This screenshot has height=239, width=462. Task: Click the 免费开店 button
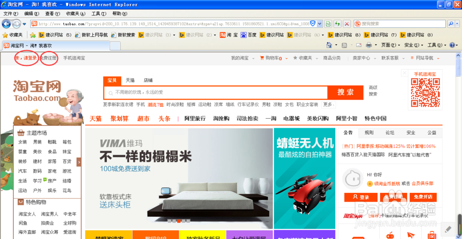point(423,197)
